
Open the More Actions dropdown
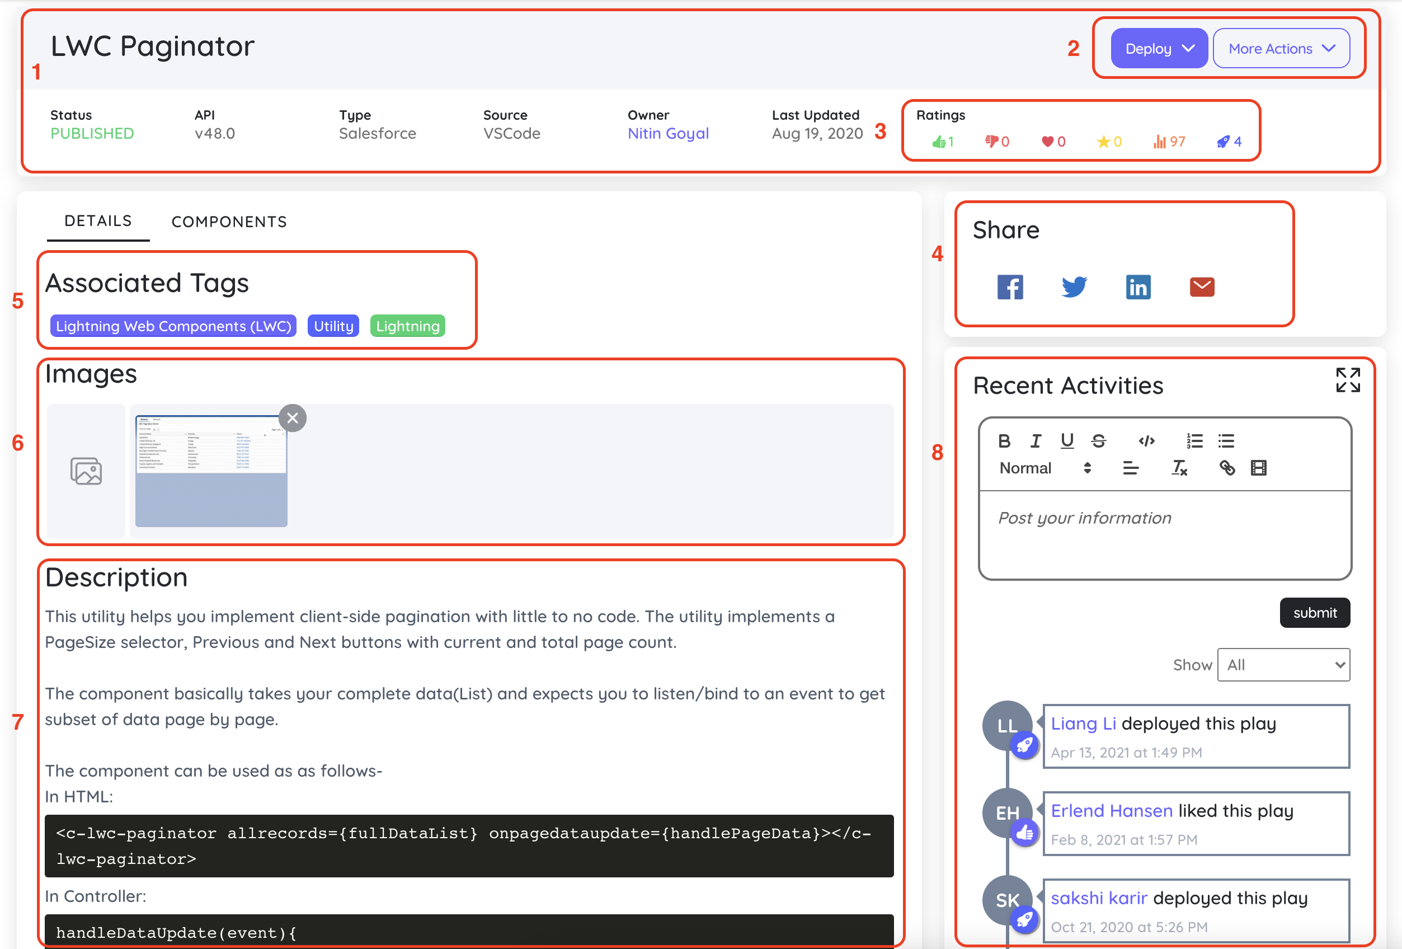point(1281,48)
